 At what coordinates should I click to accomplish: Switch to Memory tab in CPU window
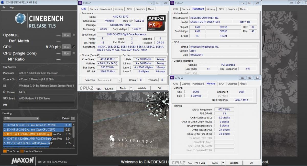[x=119, y=9]
